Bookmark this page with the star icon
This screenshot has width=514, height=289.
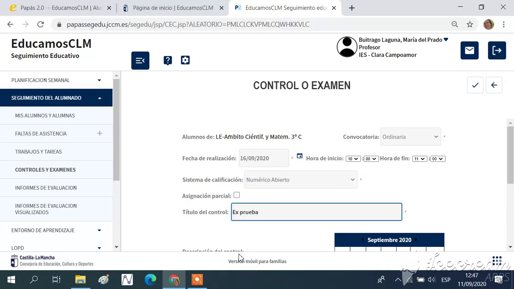[x=470, y=24]
